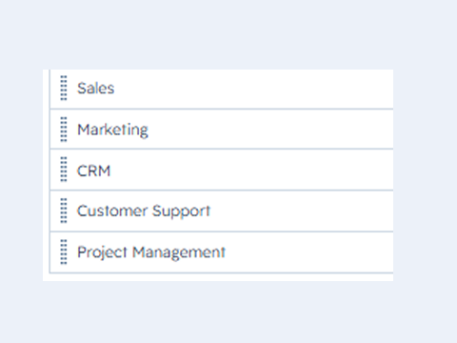This screenshot has height=343, width=457.
Task: Open the Customer Support item text
Action: pyautogui.click(x=144, y=212)
